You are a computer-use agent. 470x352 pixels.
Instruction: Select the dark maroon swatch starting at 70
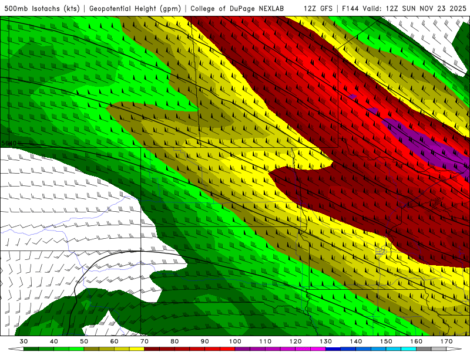pos(152,348)
